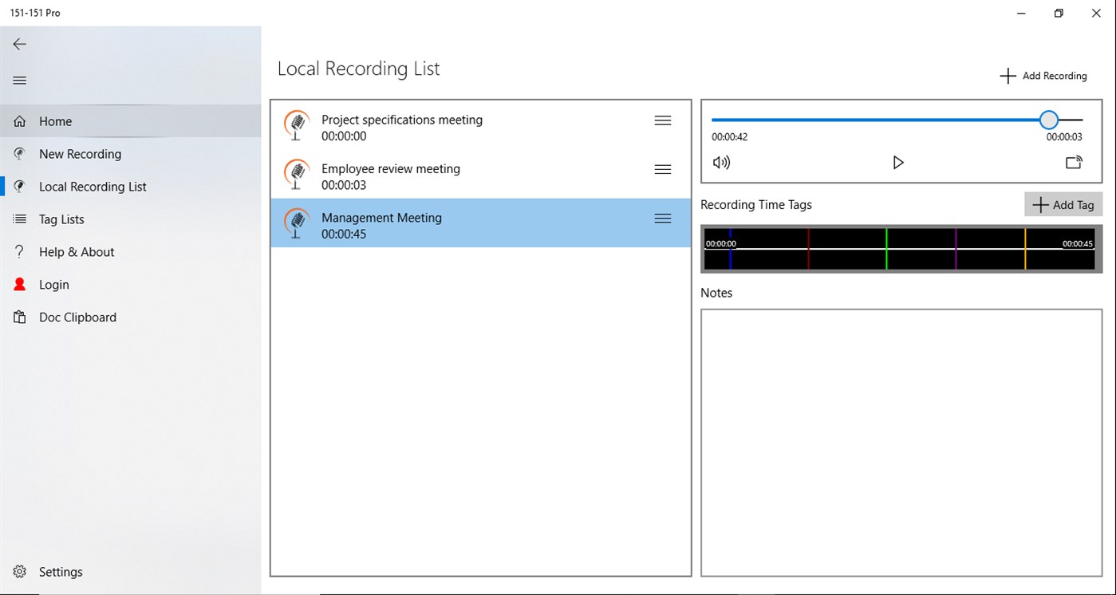Image resolution: width=1116 pixels, height=595 pixels.
Task: Click Add Recording
Action: tap(1043, 75)
